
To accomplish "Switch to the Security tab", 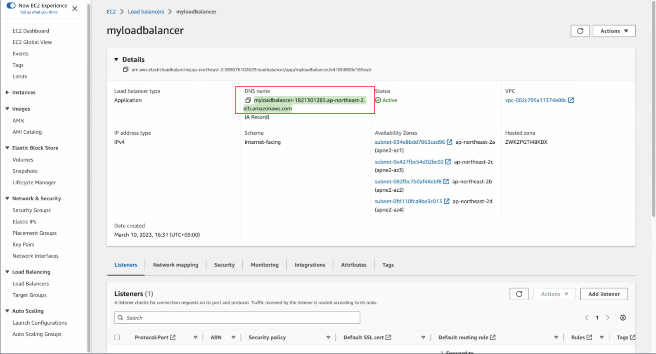I will pyautogui.click(x=224, y=265).
